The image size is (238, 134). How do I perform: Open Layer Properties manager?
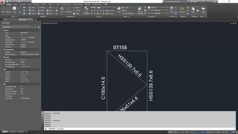[86, 10]
